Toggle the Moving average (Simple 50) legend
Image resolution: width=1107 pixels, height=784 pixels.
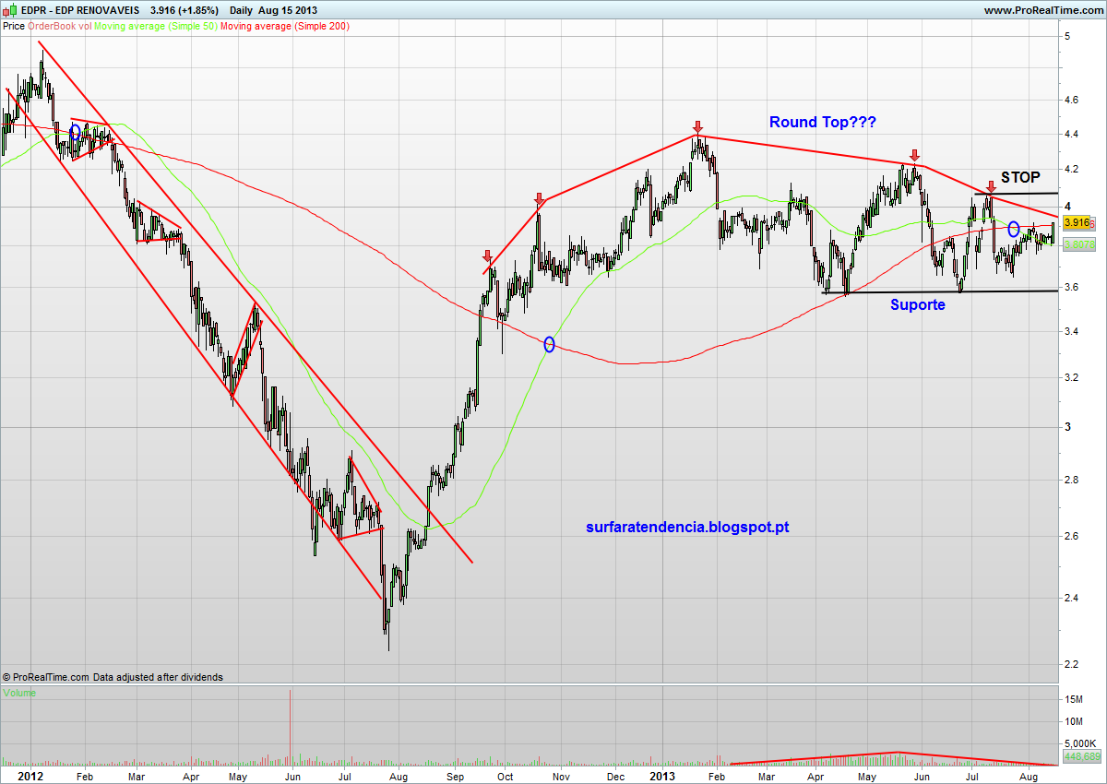pyautogui.click(x=154, y=27)
